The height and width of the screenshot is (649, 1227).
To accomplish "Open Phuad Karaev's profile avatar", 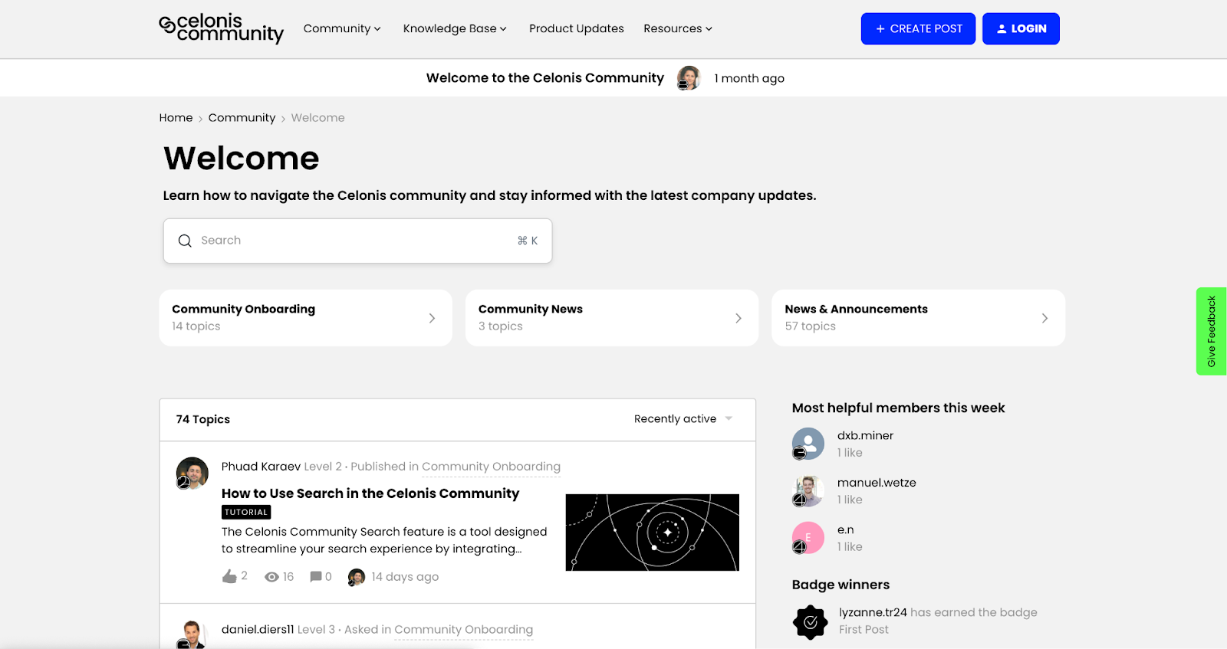I will point(192,474).
